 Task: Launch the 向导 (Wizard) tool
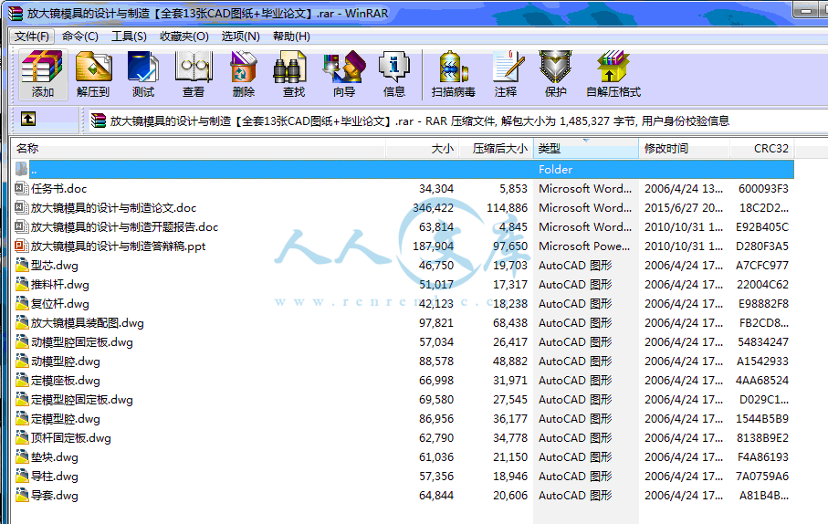tap(344, 74)
